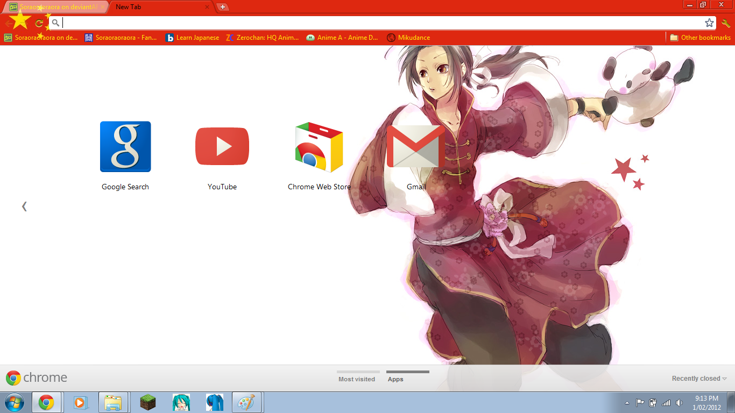Open the Anime A - Anime D... bookmark
Viewport: 735px width, 413px height.
(342, 38)
